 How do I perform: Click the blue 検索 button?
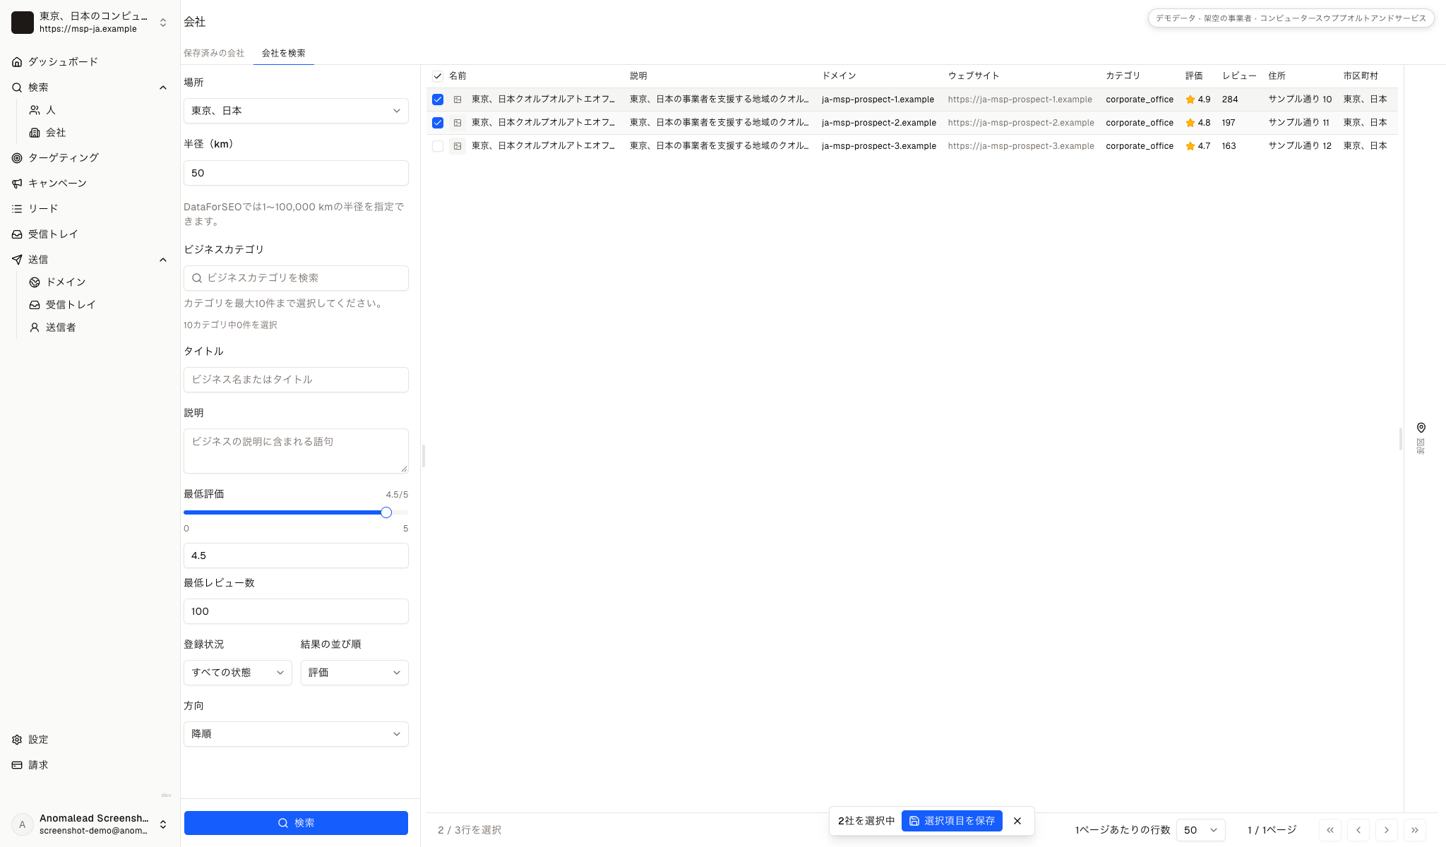(296, 823)
